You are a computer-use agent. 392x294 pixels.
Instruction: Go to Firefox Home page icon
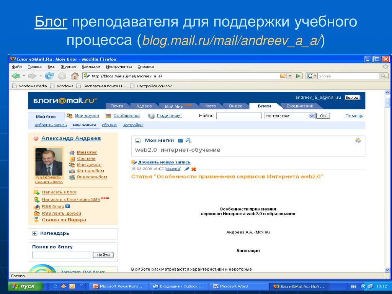(75, 76)
